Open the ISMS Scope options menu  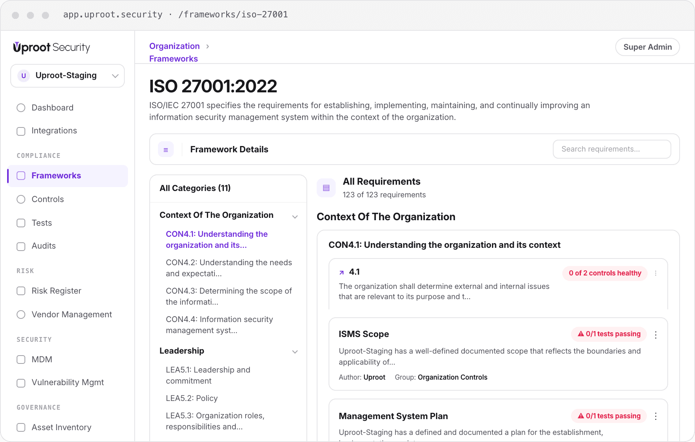click(656, 335)
